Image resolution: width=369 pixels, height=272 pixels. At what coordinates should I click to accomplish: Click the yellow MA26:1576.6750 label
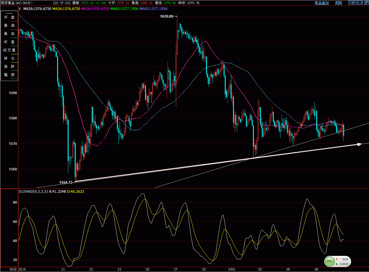tap(66, 9)
